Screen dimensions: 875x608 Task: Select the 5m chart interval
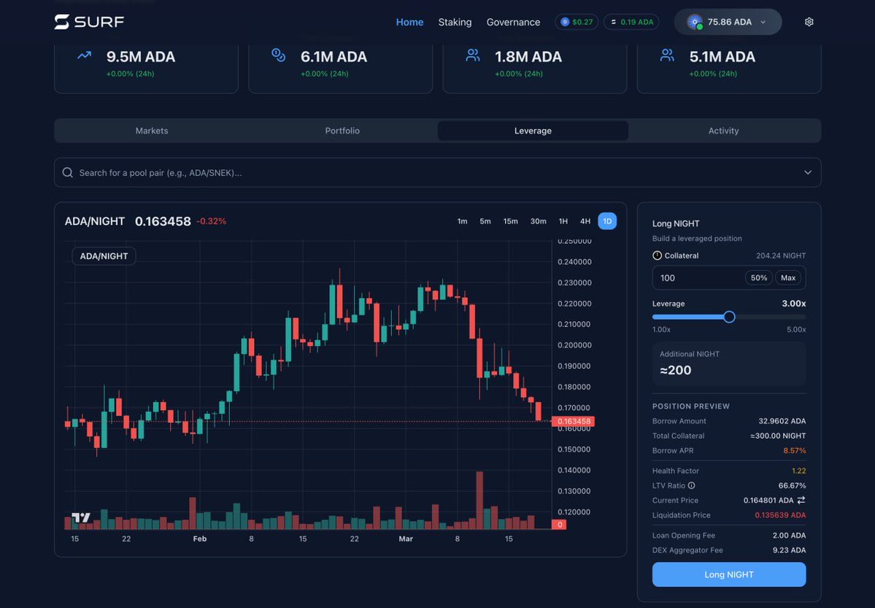tap(485, 221)
